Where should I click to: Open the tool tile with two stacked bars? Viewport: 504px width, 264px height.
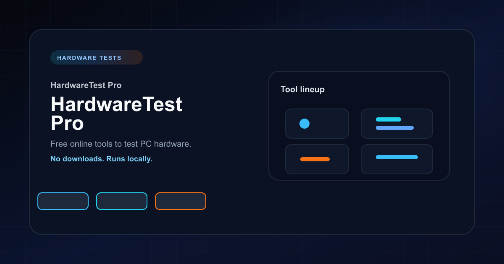(397, 124)
